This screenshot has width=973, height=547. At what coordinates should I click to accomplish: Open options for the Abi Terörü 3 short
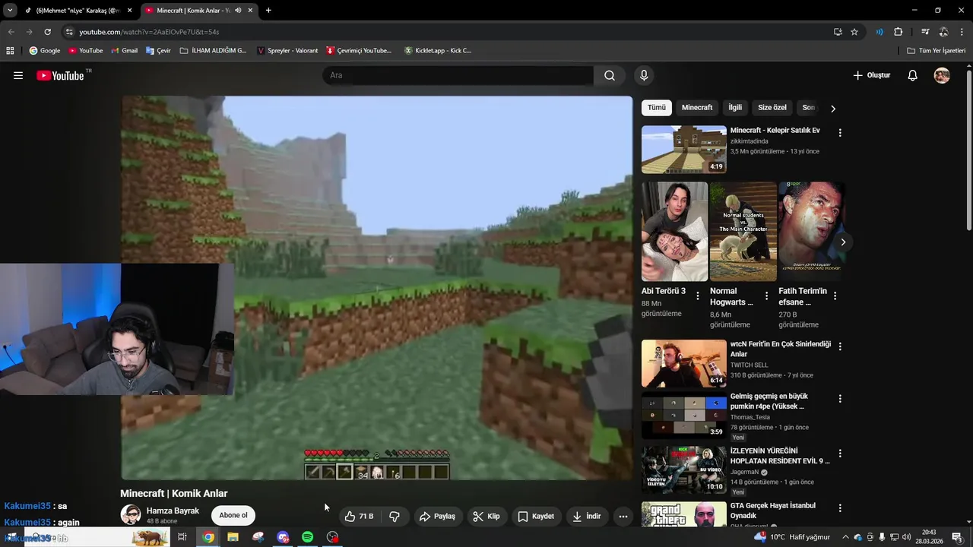click(x=698, y=296)
